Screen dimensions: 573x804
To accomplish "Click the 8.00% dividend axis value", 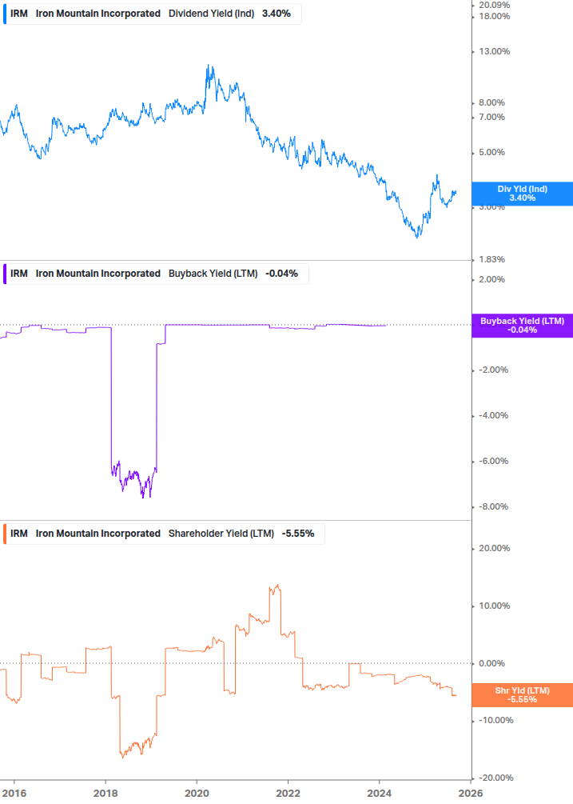I will pos(491,103).
